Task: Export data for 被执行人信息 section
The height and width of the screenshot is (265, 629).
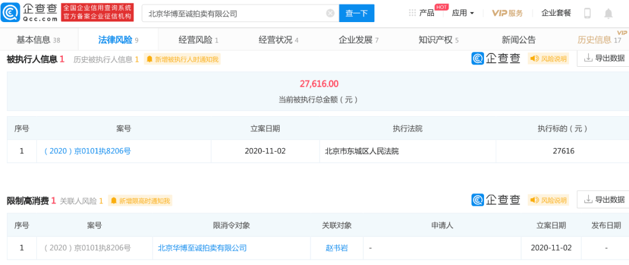Action: pyautogui.click(x=604, y=59)
